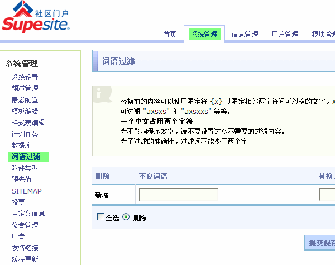
Task: Open 公告管理 in the sidebar
Action: (x=25, y=225)
